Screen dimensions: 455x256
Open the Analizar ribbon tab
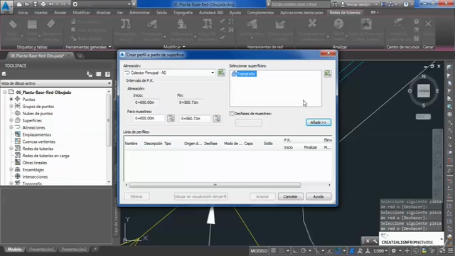103,13
